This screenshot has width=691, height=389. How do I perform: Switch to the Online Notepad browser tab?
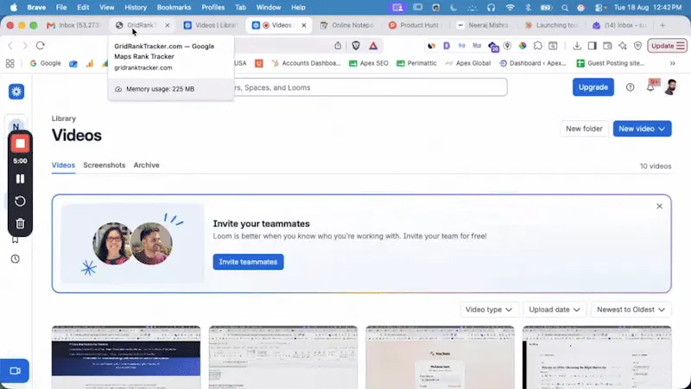click(347, 26)
